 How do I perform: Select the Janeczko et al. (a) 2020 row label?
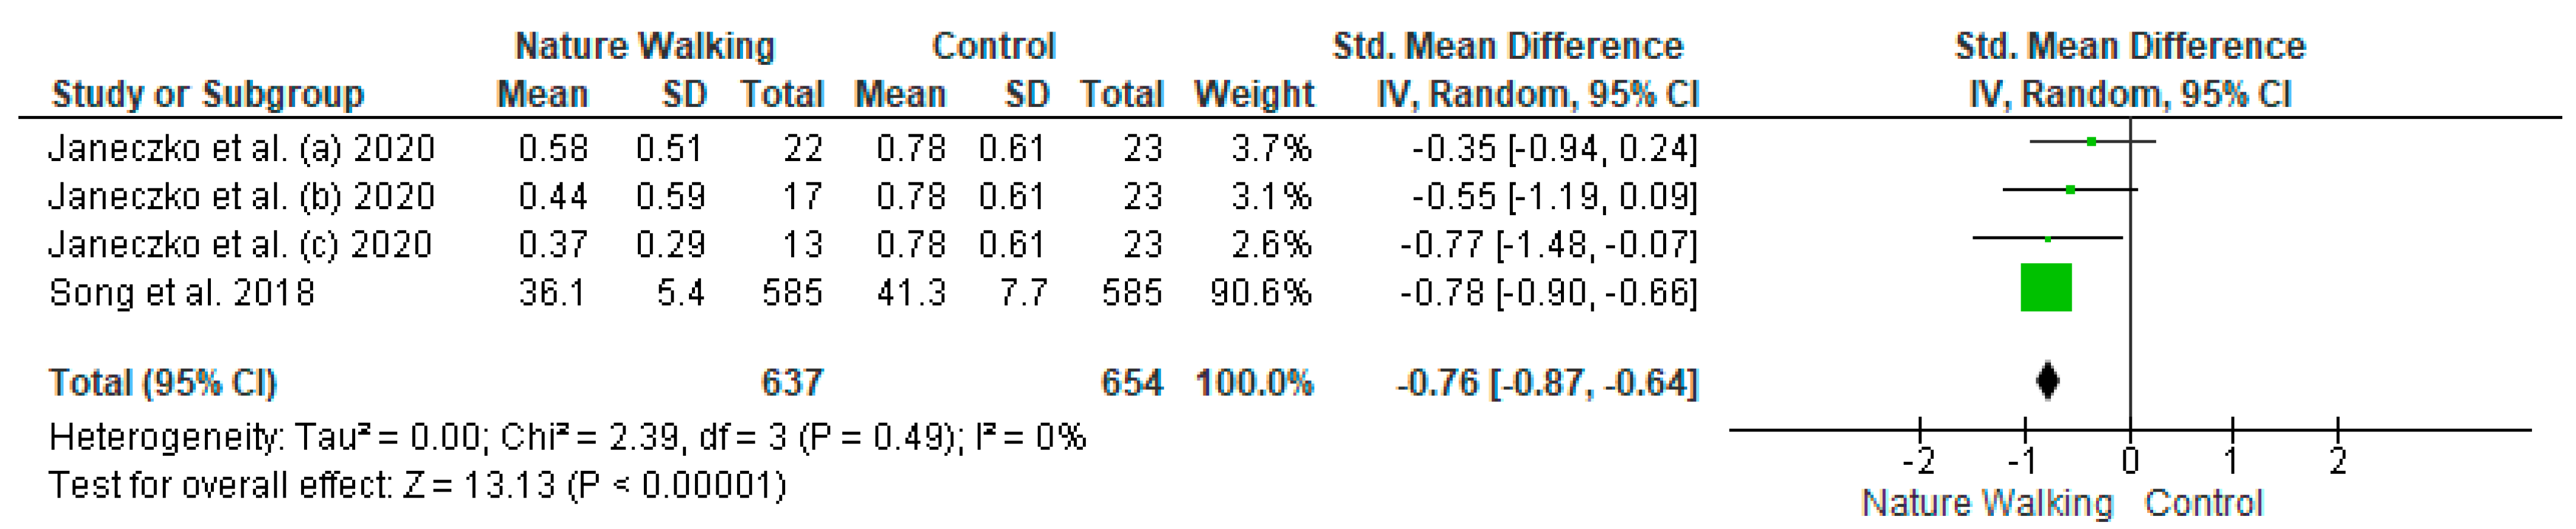click(x=241, y=148)
